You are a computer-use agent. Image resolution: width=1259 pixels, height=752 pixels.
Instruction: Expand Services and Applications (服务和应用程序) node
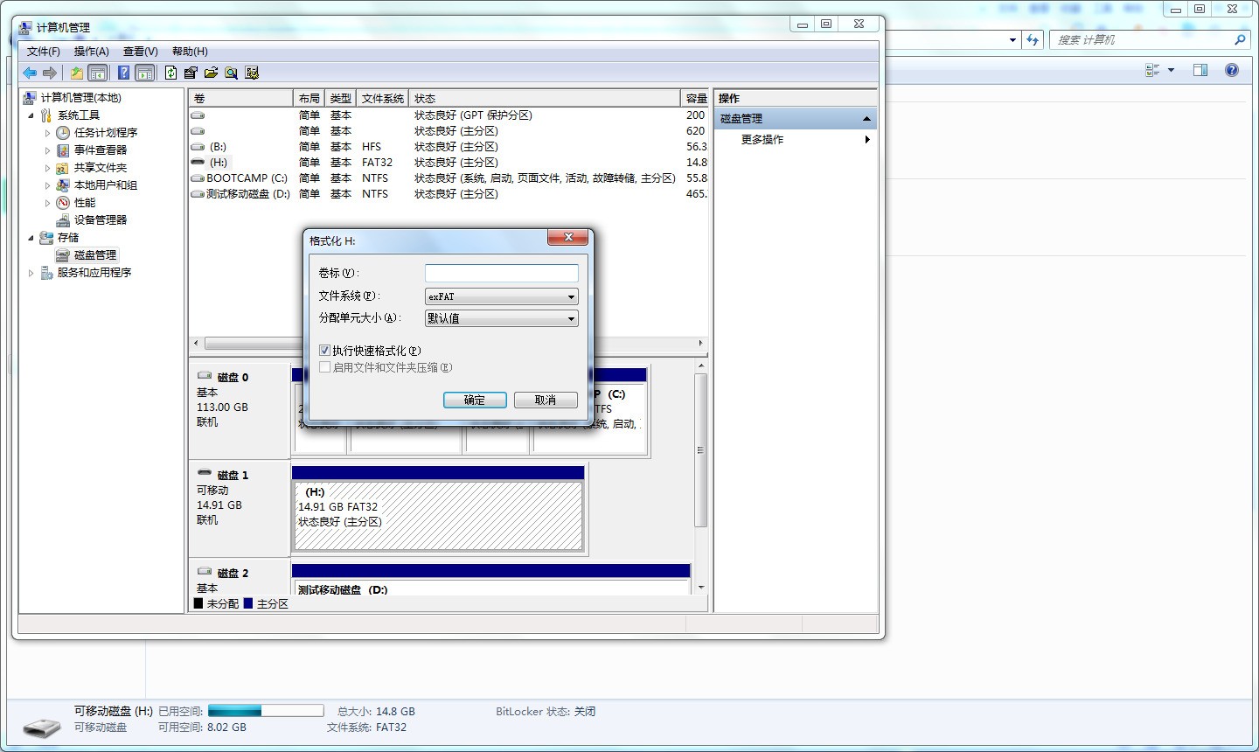click(x=31, y=273)
